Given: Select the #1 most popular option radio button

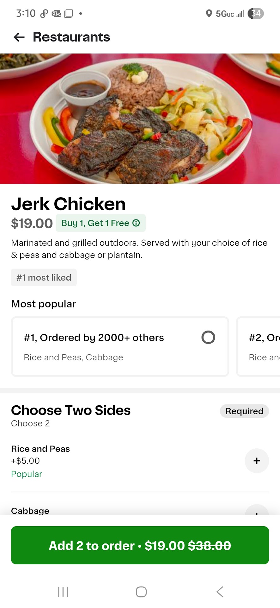Looking at the screenshot, I should point(208,337).
